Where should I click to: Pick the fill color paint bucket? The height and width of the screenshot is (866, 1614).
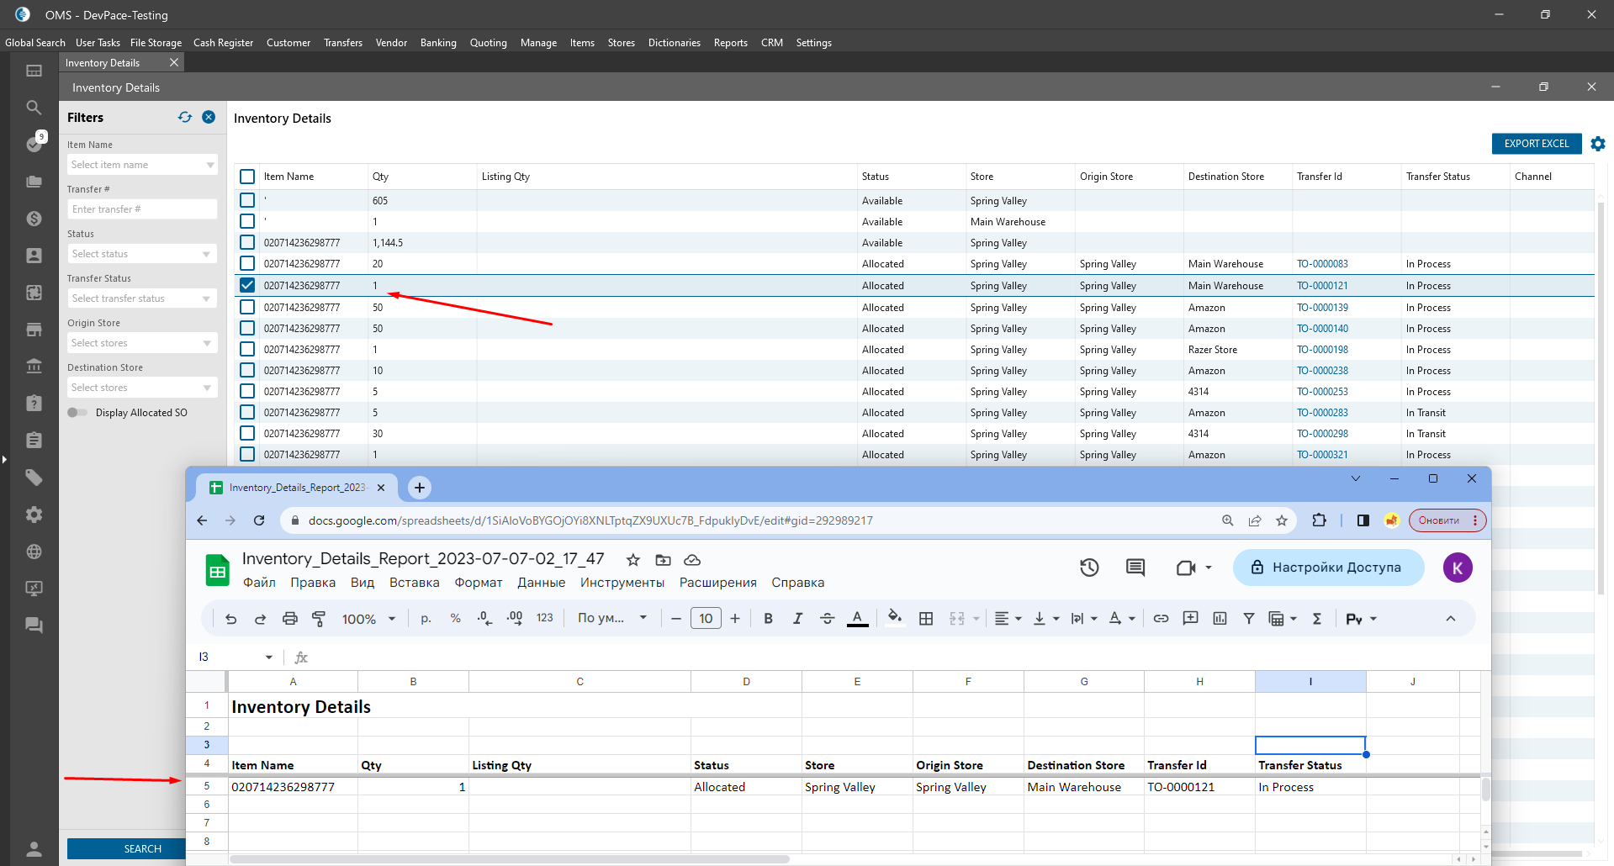[895, 618]
